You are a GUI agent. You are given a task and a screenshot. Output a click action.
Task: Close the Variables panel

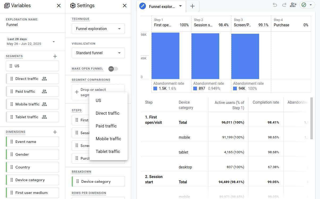point(59,6)
